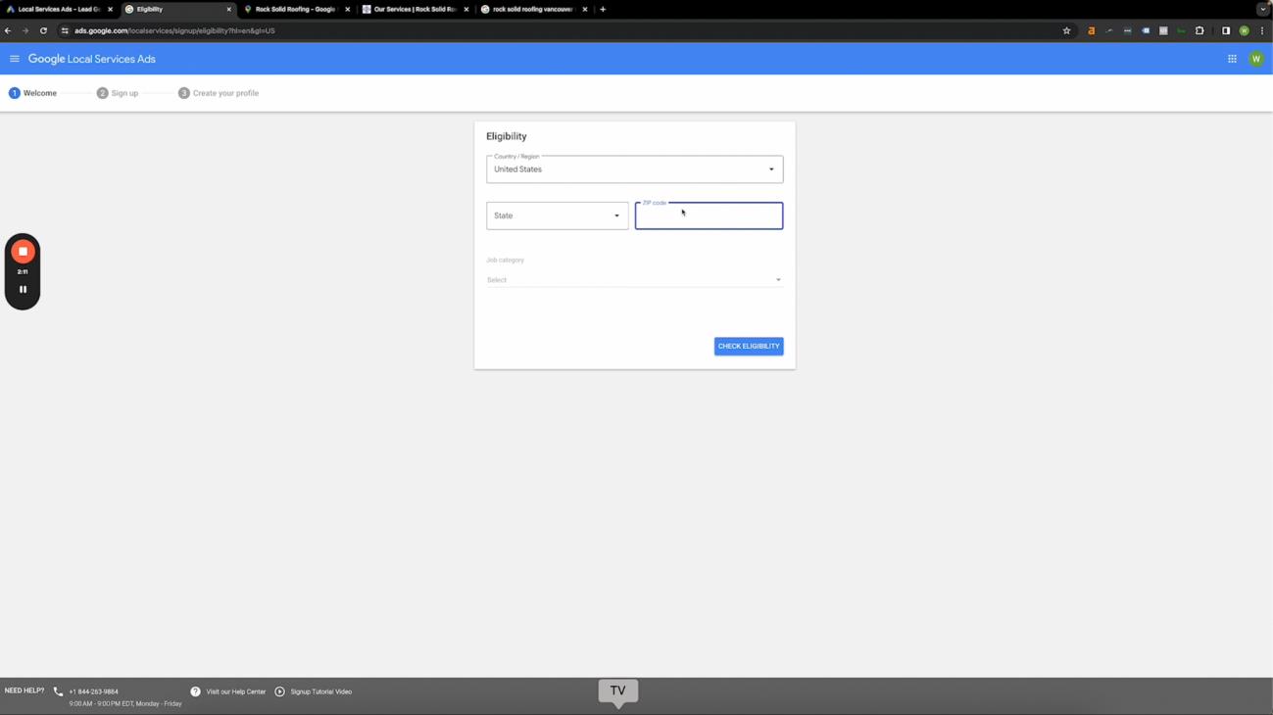Viewport: 1273px width, 715px height.
Task: Open the main hamburger menu
Action: (x=15, y=59)
